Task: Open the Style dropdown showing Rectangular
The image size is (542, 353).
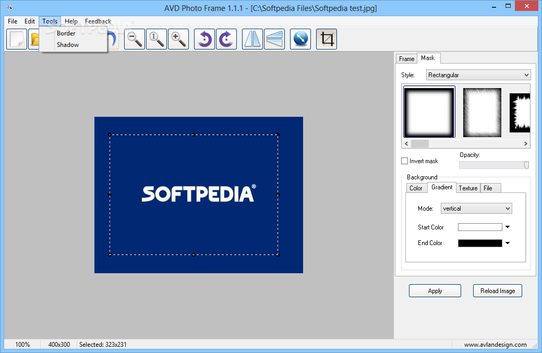Action: point(478,75)
